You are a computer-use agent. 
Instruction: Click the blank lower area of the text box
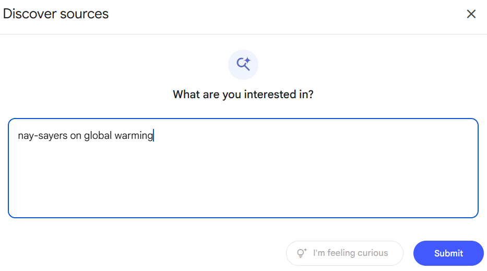pos(243,183)
